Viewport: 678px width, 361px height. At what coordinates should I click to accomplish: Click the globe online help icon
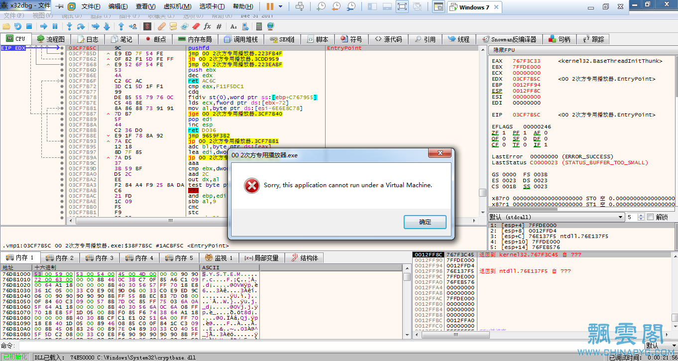[270, 26]
